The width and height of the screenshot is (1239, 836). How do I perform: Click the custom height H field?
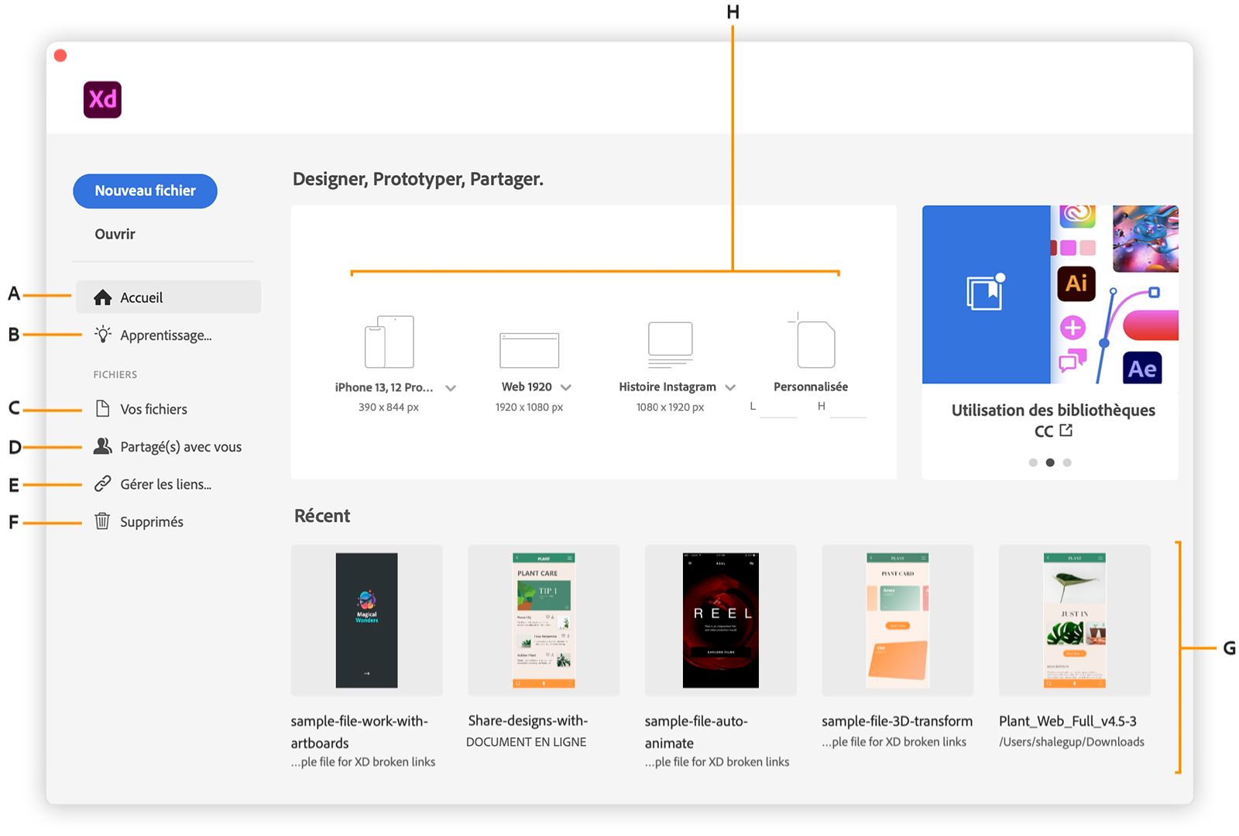tap(847, 408)
